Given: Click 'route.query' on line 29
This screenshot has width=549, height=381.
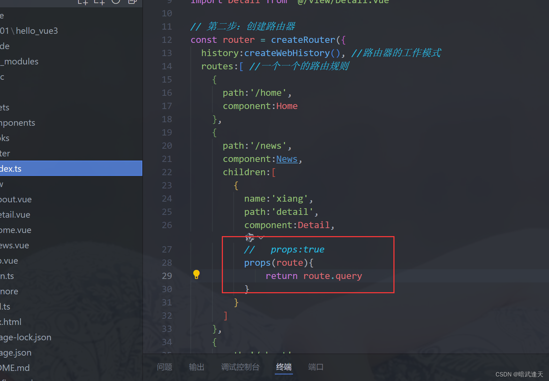Looking at the screenshot, I should [x=332, y=276].
